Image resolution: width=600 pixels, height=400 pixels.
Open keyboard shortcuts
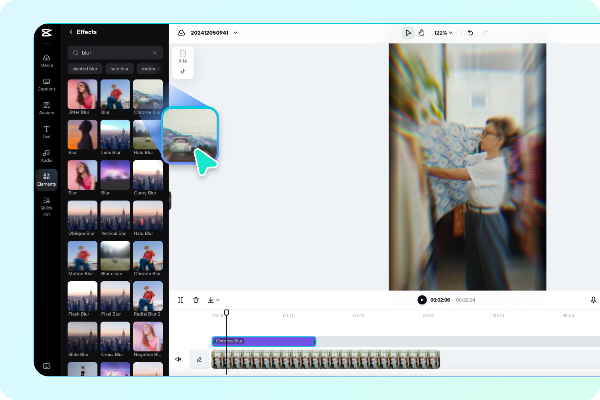point(47,366)
